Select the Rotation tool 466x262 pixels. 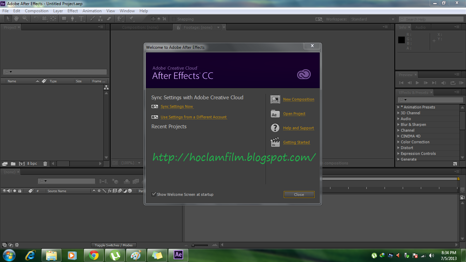[x=36, y=19]
